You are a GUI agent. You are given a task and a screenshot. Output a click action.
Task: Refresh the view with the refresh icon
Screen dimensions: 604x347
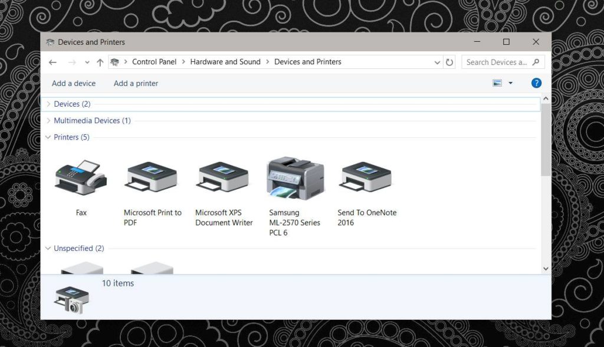[449, 62]
